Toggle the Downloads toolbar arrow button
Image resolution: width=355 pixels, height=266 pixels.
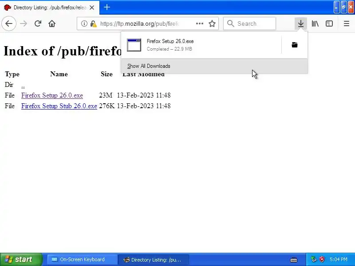pyautogui.click(x=301, y=23)
